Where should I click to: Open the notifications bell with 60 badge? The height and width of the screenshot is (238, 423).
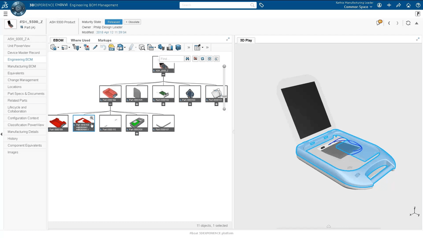pos(379,22)
